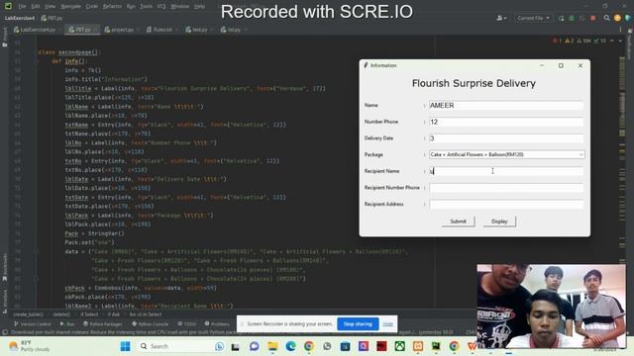Open File Explorer from the taskbar
Image resolution: width=634 pixels, height=356 pixels.
pyautogui.click(x=272, y=346)
